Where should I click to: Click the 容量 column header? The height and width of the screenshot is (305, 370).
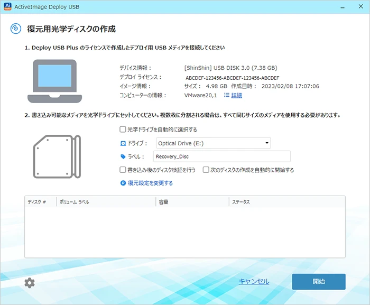coord(192,202)
